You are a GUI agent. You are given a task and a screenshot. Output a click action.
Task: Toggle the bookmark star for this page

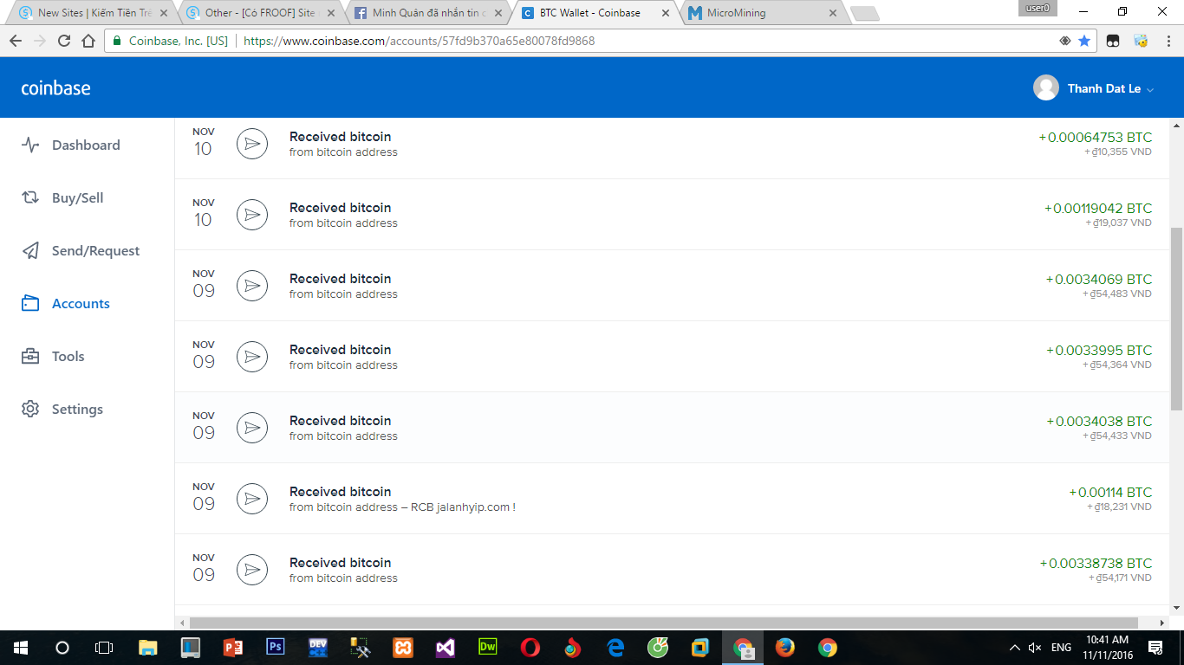[1084, 41]
